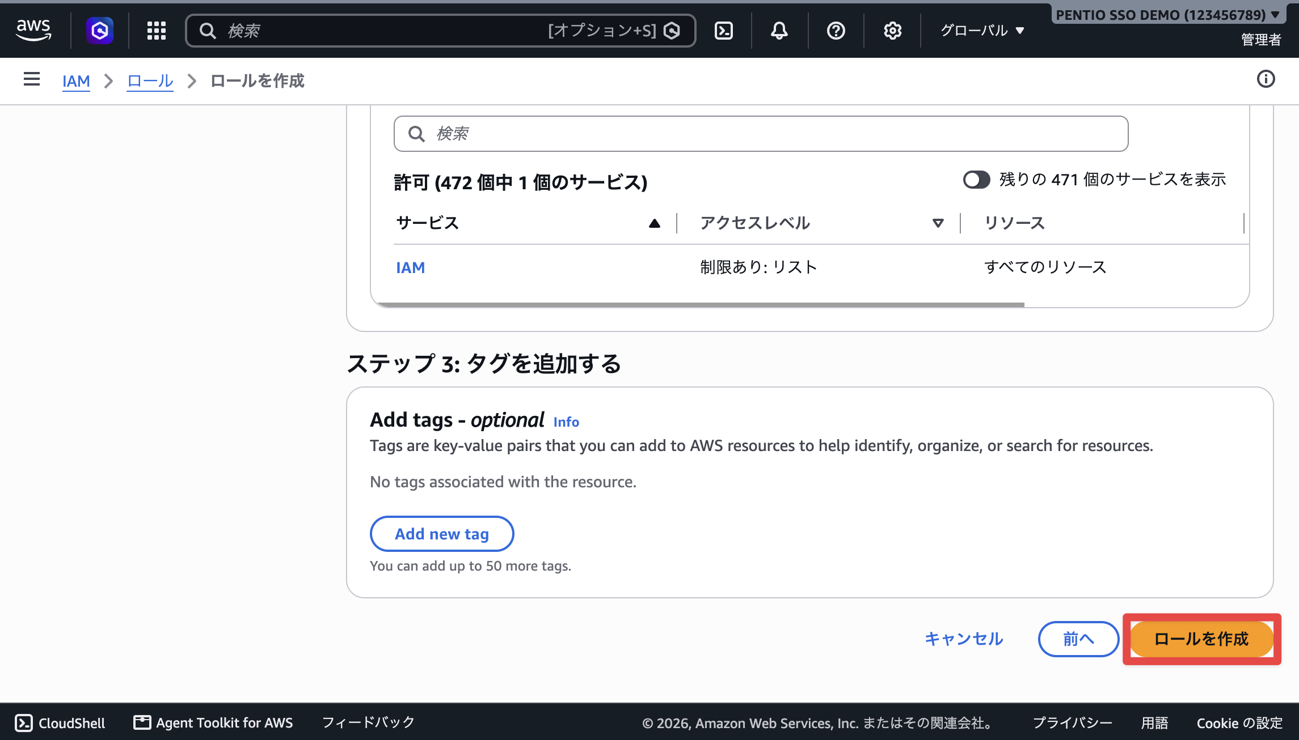Open Agent Toolkit for AWS
The height and width of the screenshot is (740, 1299).
click(x=213, y=723)
